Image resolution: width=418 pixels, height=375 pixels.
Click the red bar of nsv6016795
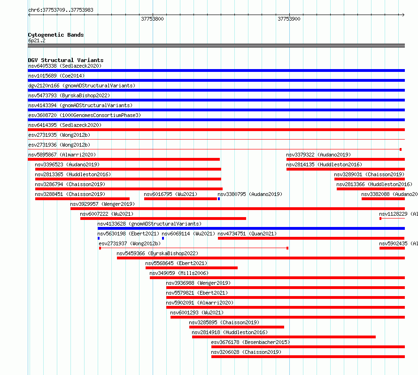(x=180, y=199)
